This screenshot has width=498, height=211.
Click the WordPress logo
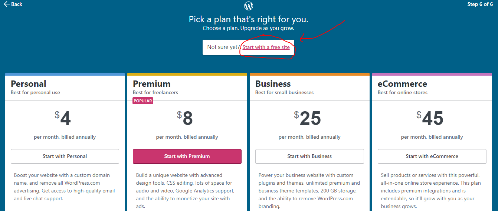coord(249,6)
